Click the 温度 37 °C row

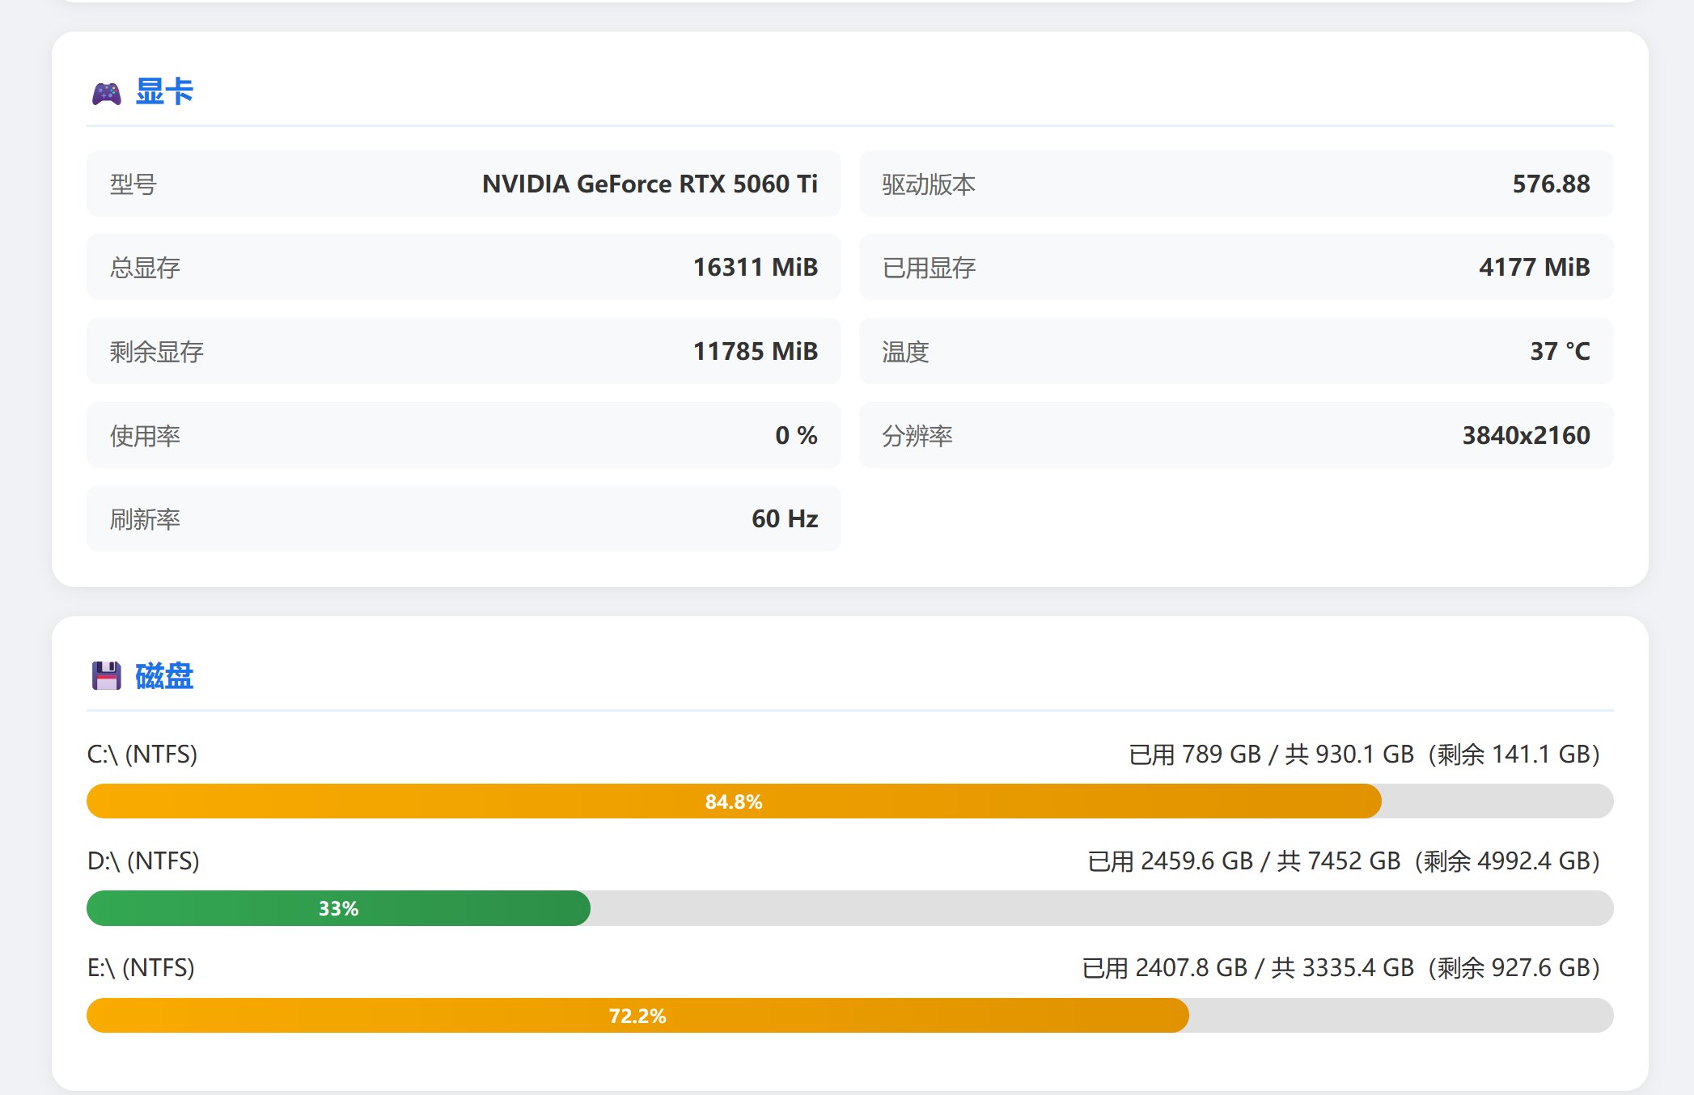[x=1235, y=352]
